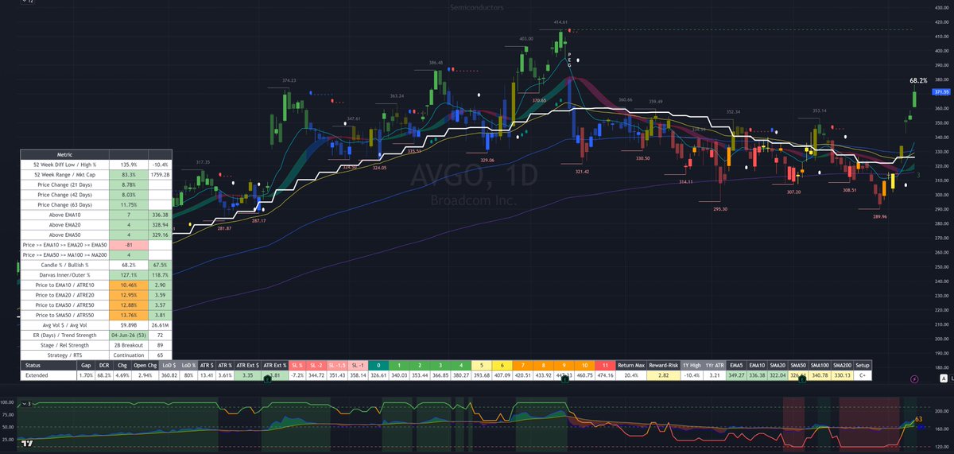This screenshot has width=954, height=454.
Task: Click the orange 63 value in the lower indicator pane
Action: [x=918, y=419]
